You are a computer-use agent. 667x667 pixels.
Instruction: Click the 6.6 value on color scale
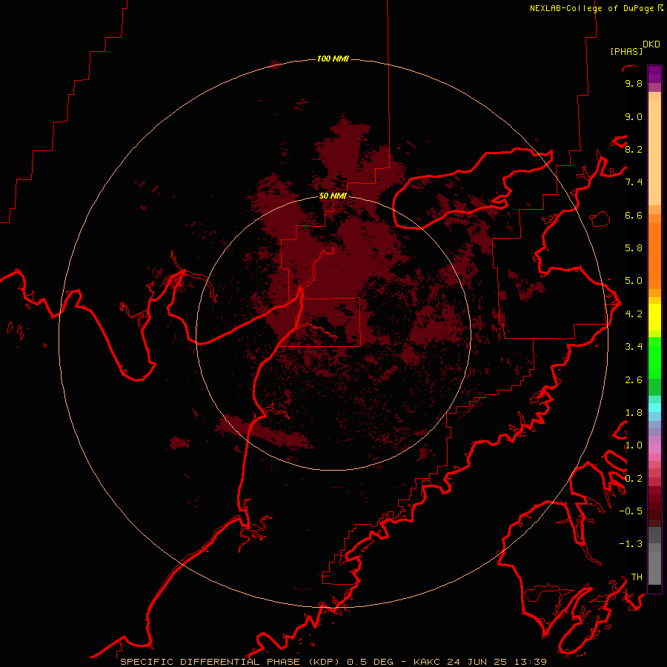[x=634, y=215]
